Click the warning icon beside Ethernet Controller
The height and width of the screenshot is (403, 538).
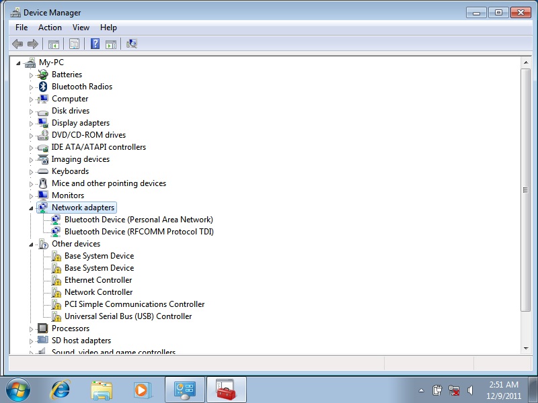tap(56, 280)
